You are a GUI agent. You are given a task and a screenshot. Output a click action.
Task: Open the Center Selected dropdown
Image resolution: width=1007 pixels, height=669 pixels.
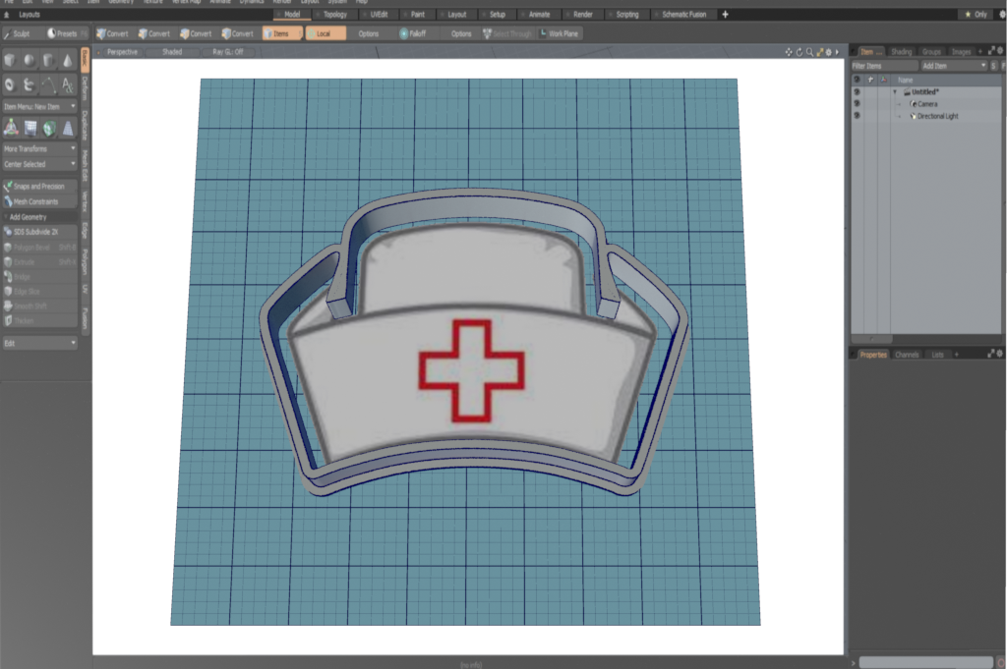pos(39,164)
